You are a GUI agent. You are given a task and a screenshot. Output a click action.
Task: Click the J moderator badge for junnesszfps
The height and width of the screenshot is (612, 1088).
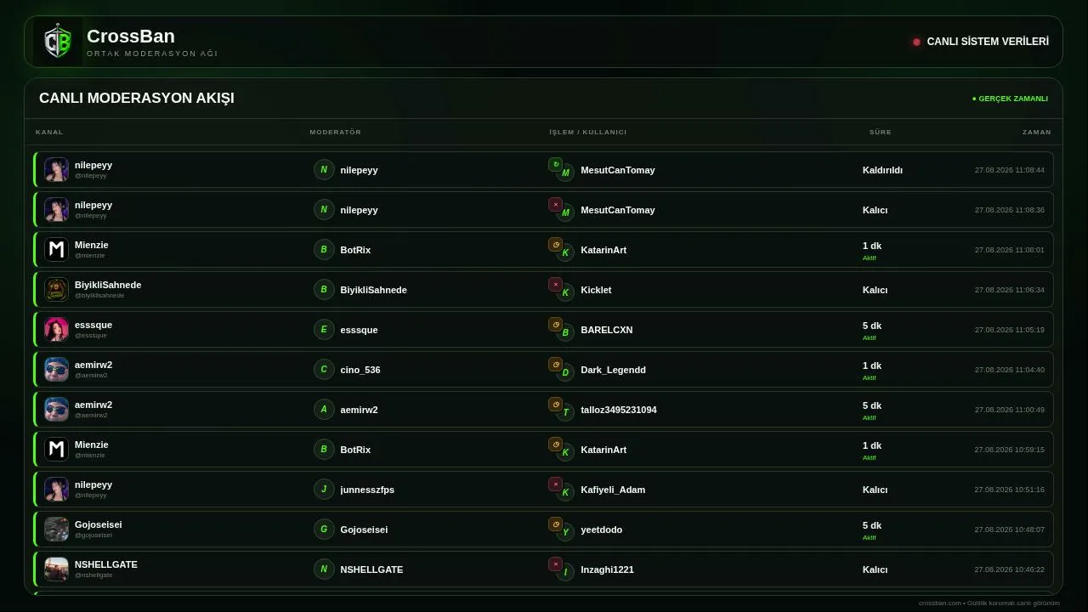pyautogui.click(x=324, y=490)
